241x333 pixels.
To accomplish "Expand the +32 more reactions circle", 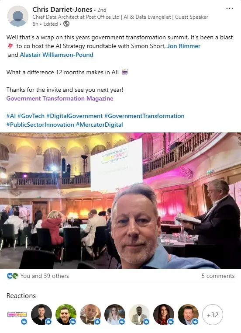I will (213, 315).
